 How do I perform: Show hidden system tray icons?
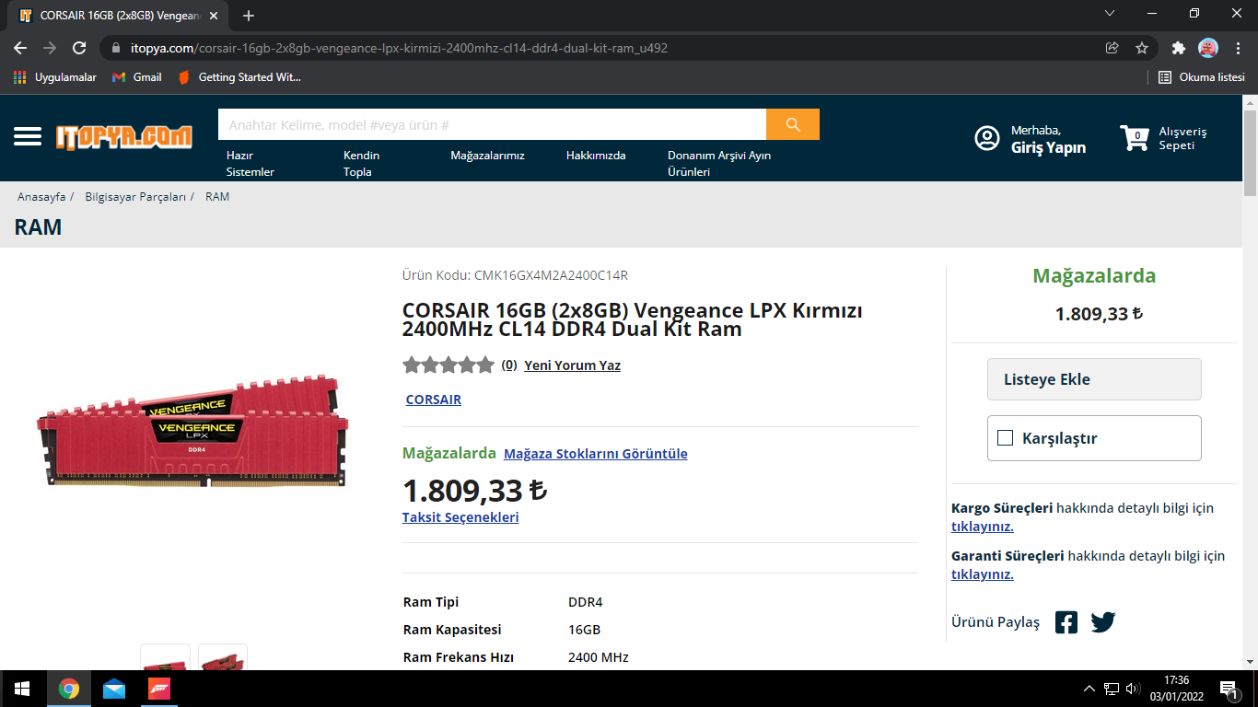pos(1089,689)
